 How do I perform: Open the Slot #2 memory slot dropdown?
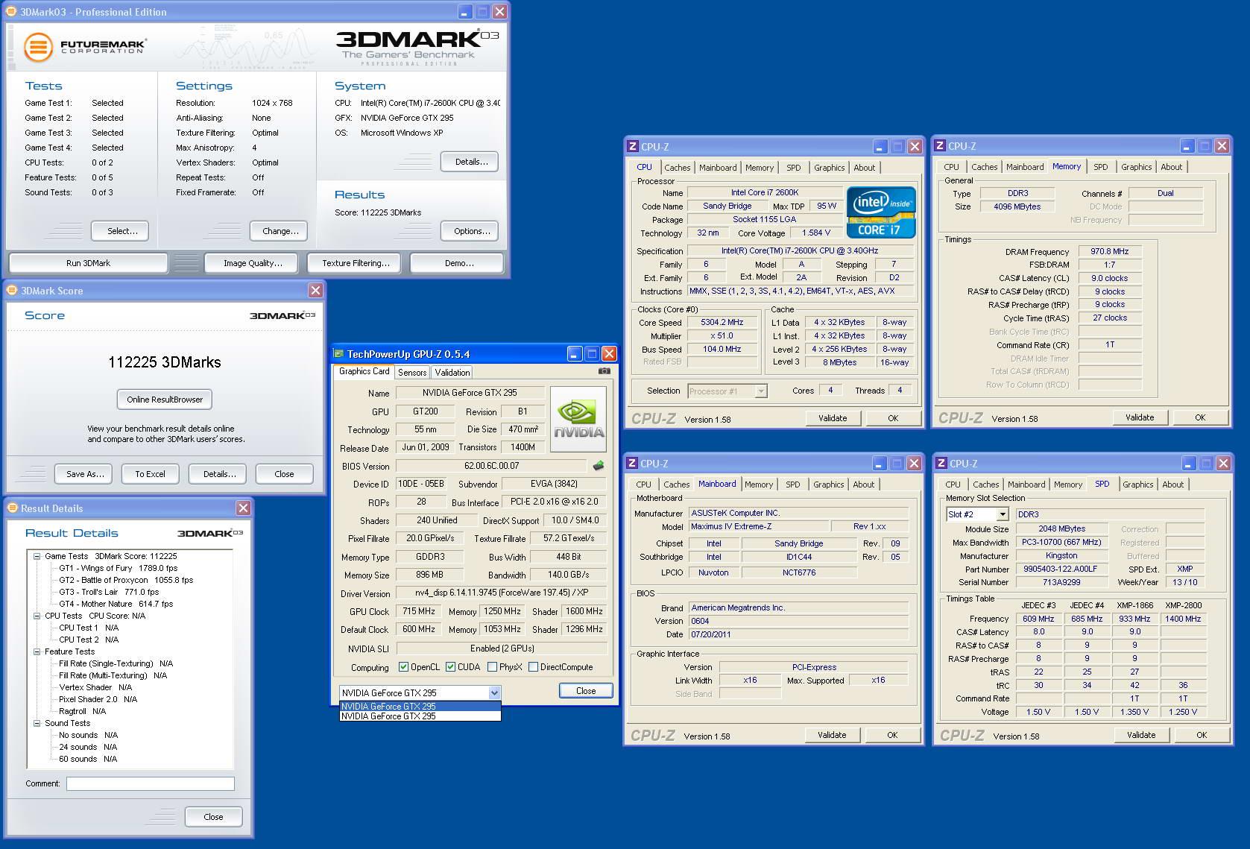(1003, 514)
